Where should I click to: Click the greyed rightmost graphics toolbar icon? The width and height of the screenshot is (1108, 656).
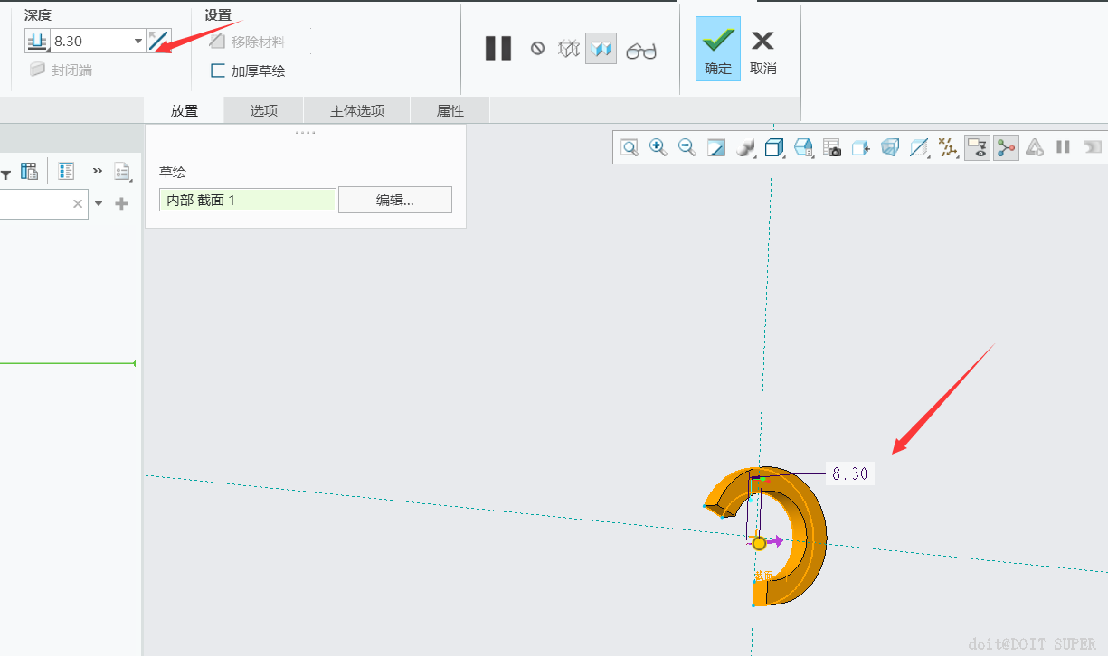(1092, 147)
